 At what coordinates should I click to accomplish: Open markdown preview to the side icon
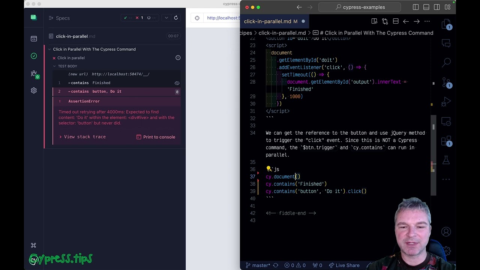pyautogui.click(x=374, y=21)
